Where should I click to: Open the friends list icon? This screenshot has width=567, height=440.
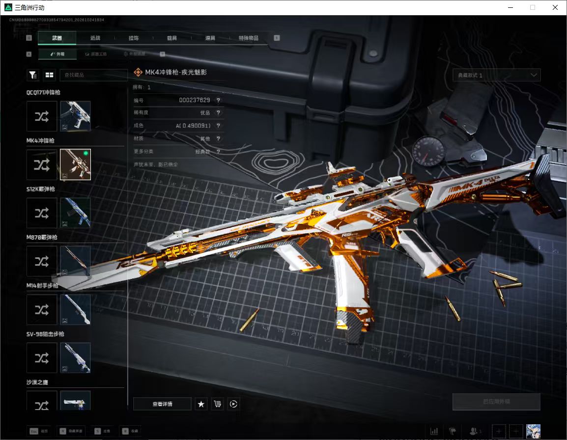click(x=475, y=431)
